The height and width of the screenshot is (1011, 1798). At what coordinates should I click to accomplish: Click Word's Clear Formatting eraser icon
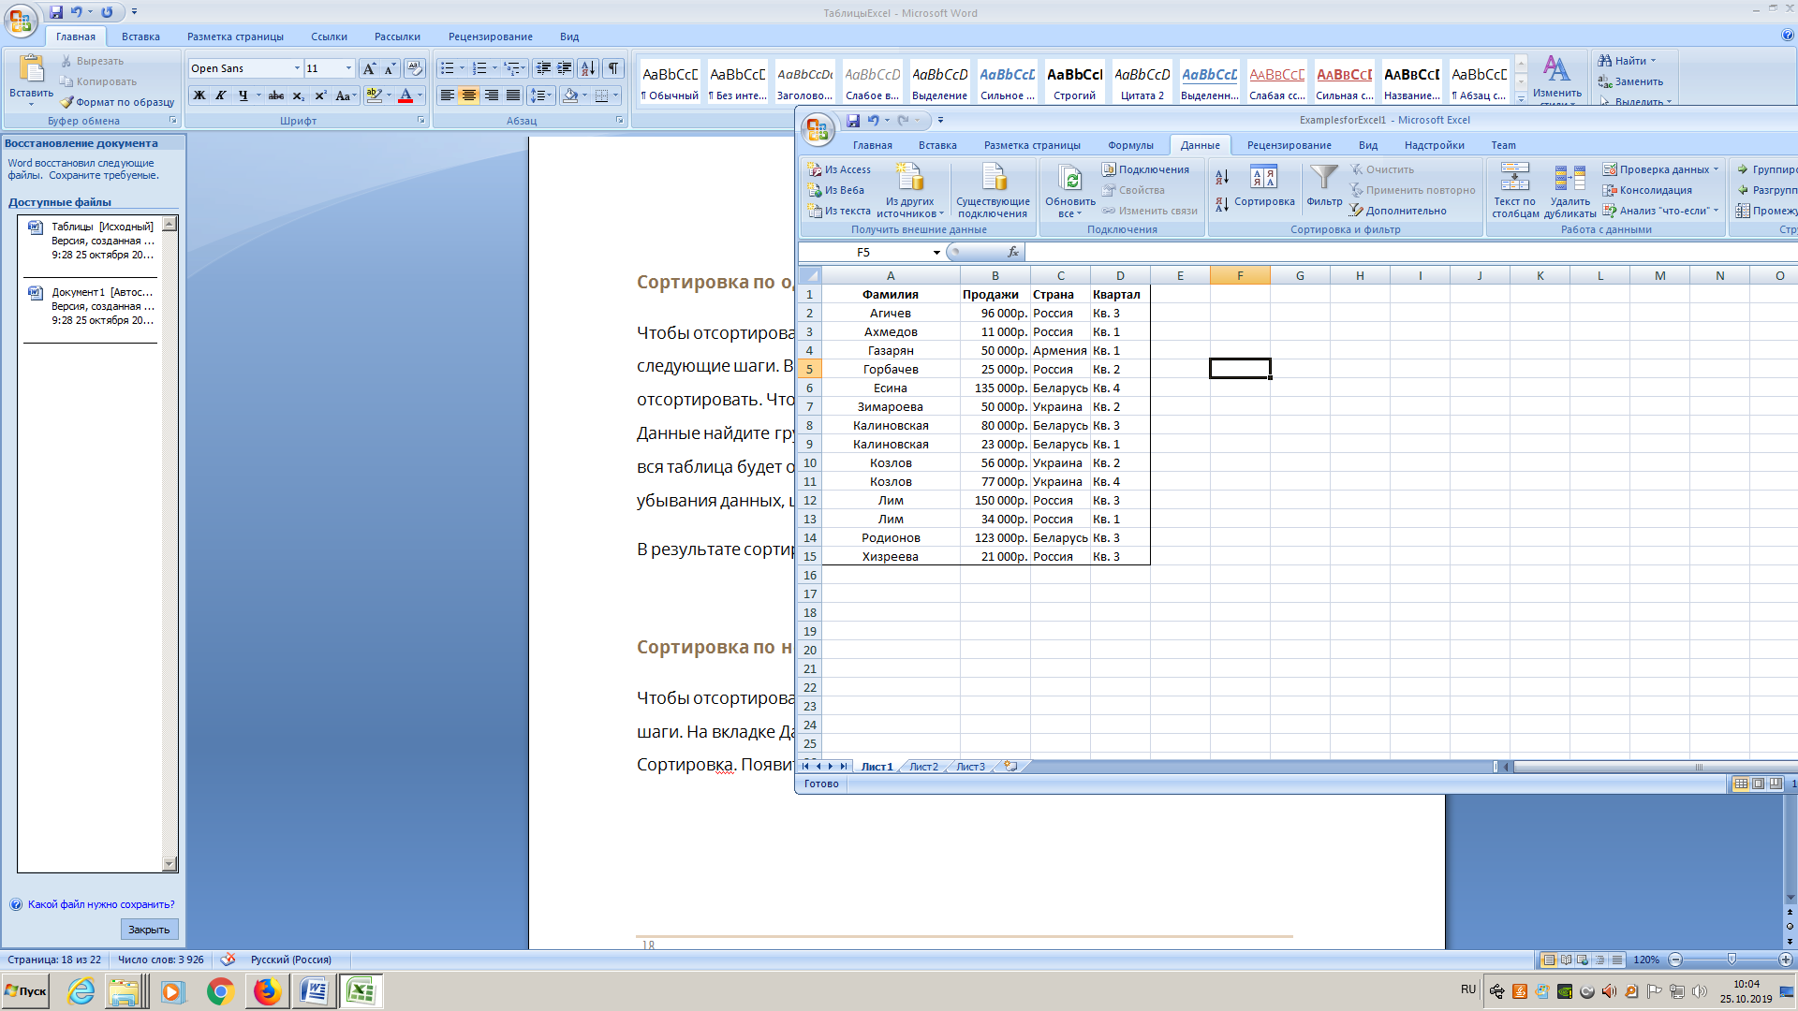(x=415, y=68)
